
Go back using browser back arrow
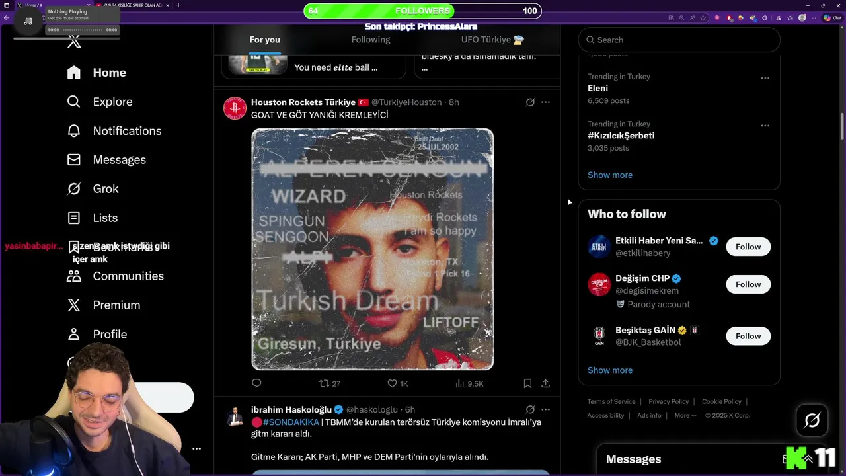click(7, 18)
